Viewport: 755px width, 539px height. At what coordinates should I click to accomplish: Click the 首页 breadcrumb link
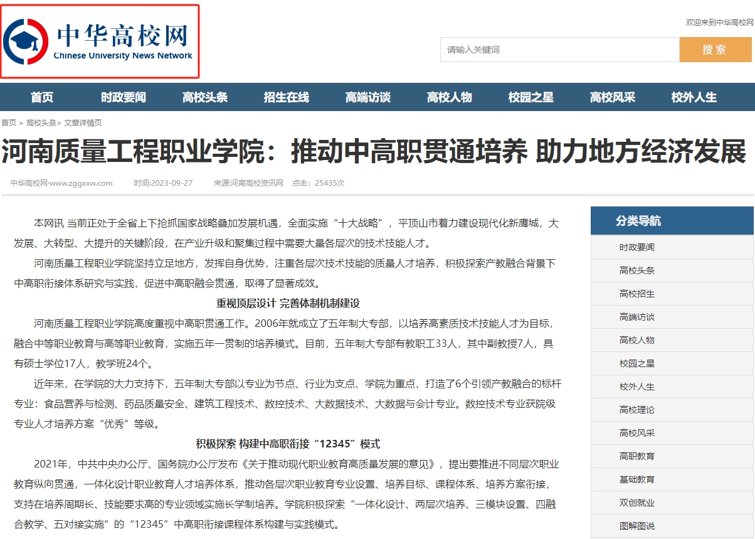pos(9,123)
